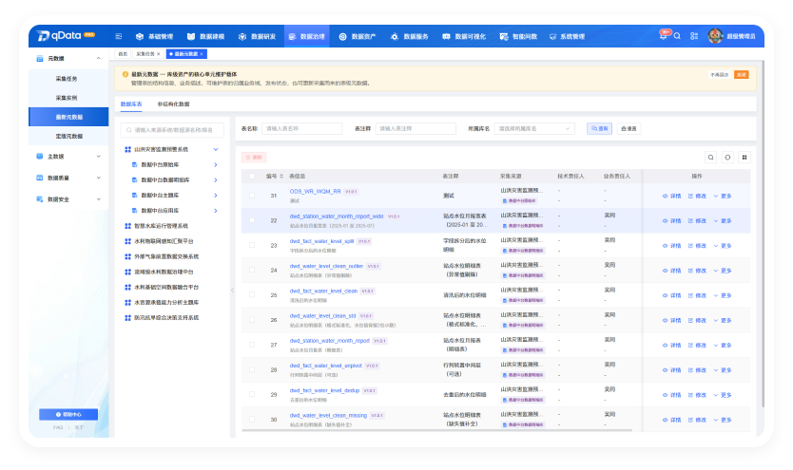The width and height of the screenshot is (793, 470).
Task: Click the qData logo
Action: click(x=66, y=36)
